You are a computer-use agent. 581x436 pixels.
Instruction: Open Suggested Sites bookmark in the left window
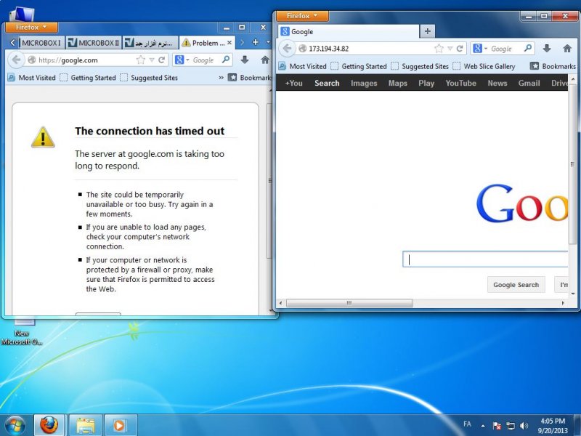[x=150, y=78]
